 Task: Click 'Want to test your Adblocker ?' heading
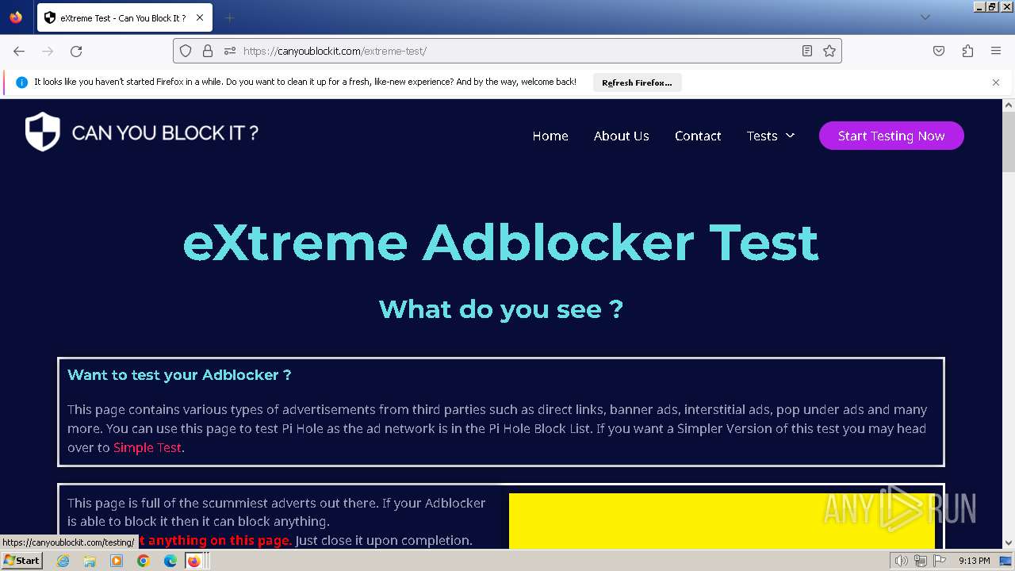179,375
